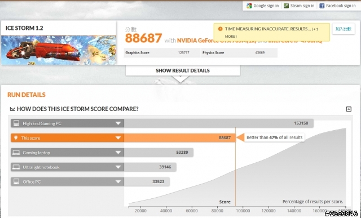Click the 153150 score value
Screen dimensions: 361x218
pyautogui.click(x=301, y=123)
